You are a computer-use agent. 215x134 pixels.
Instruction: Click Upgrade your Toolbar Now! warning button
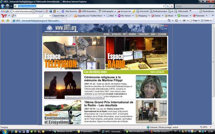click(88, 16)
